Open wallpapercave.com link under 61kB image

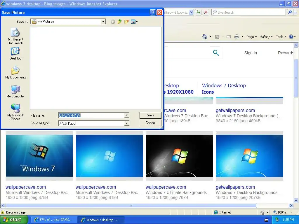click(x=96, y=187)
